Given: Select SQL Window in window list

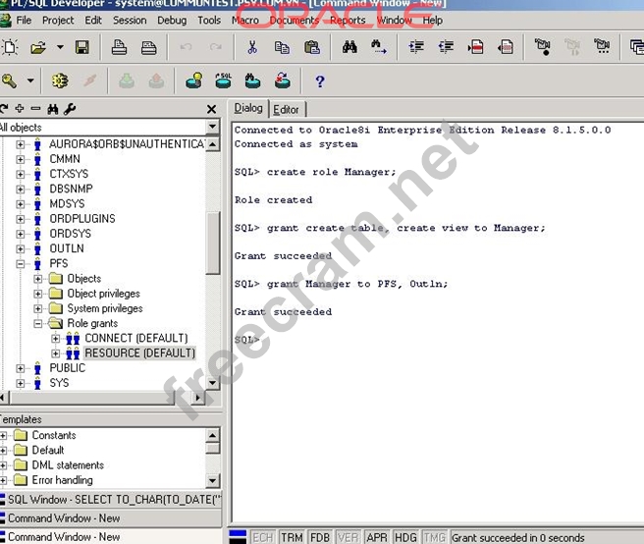Looking at the screenshot, I should click(x=111, y=500).
